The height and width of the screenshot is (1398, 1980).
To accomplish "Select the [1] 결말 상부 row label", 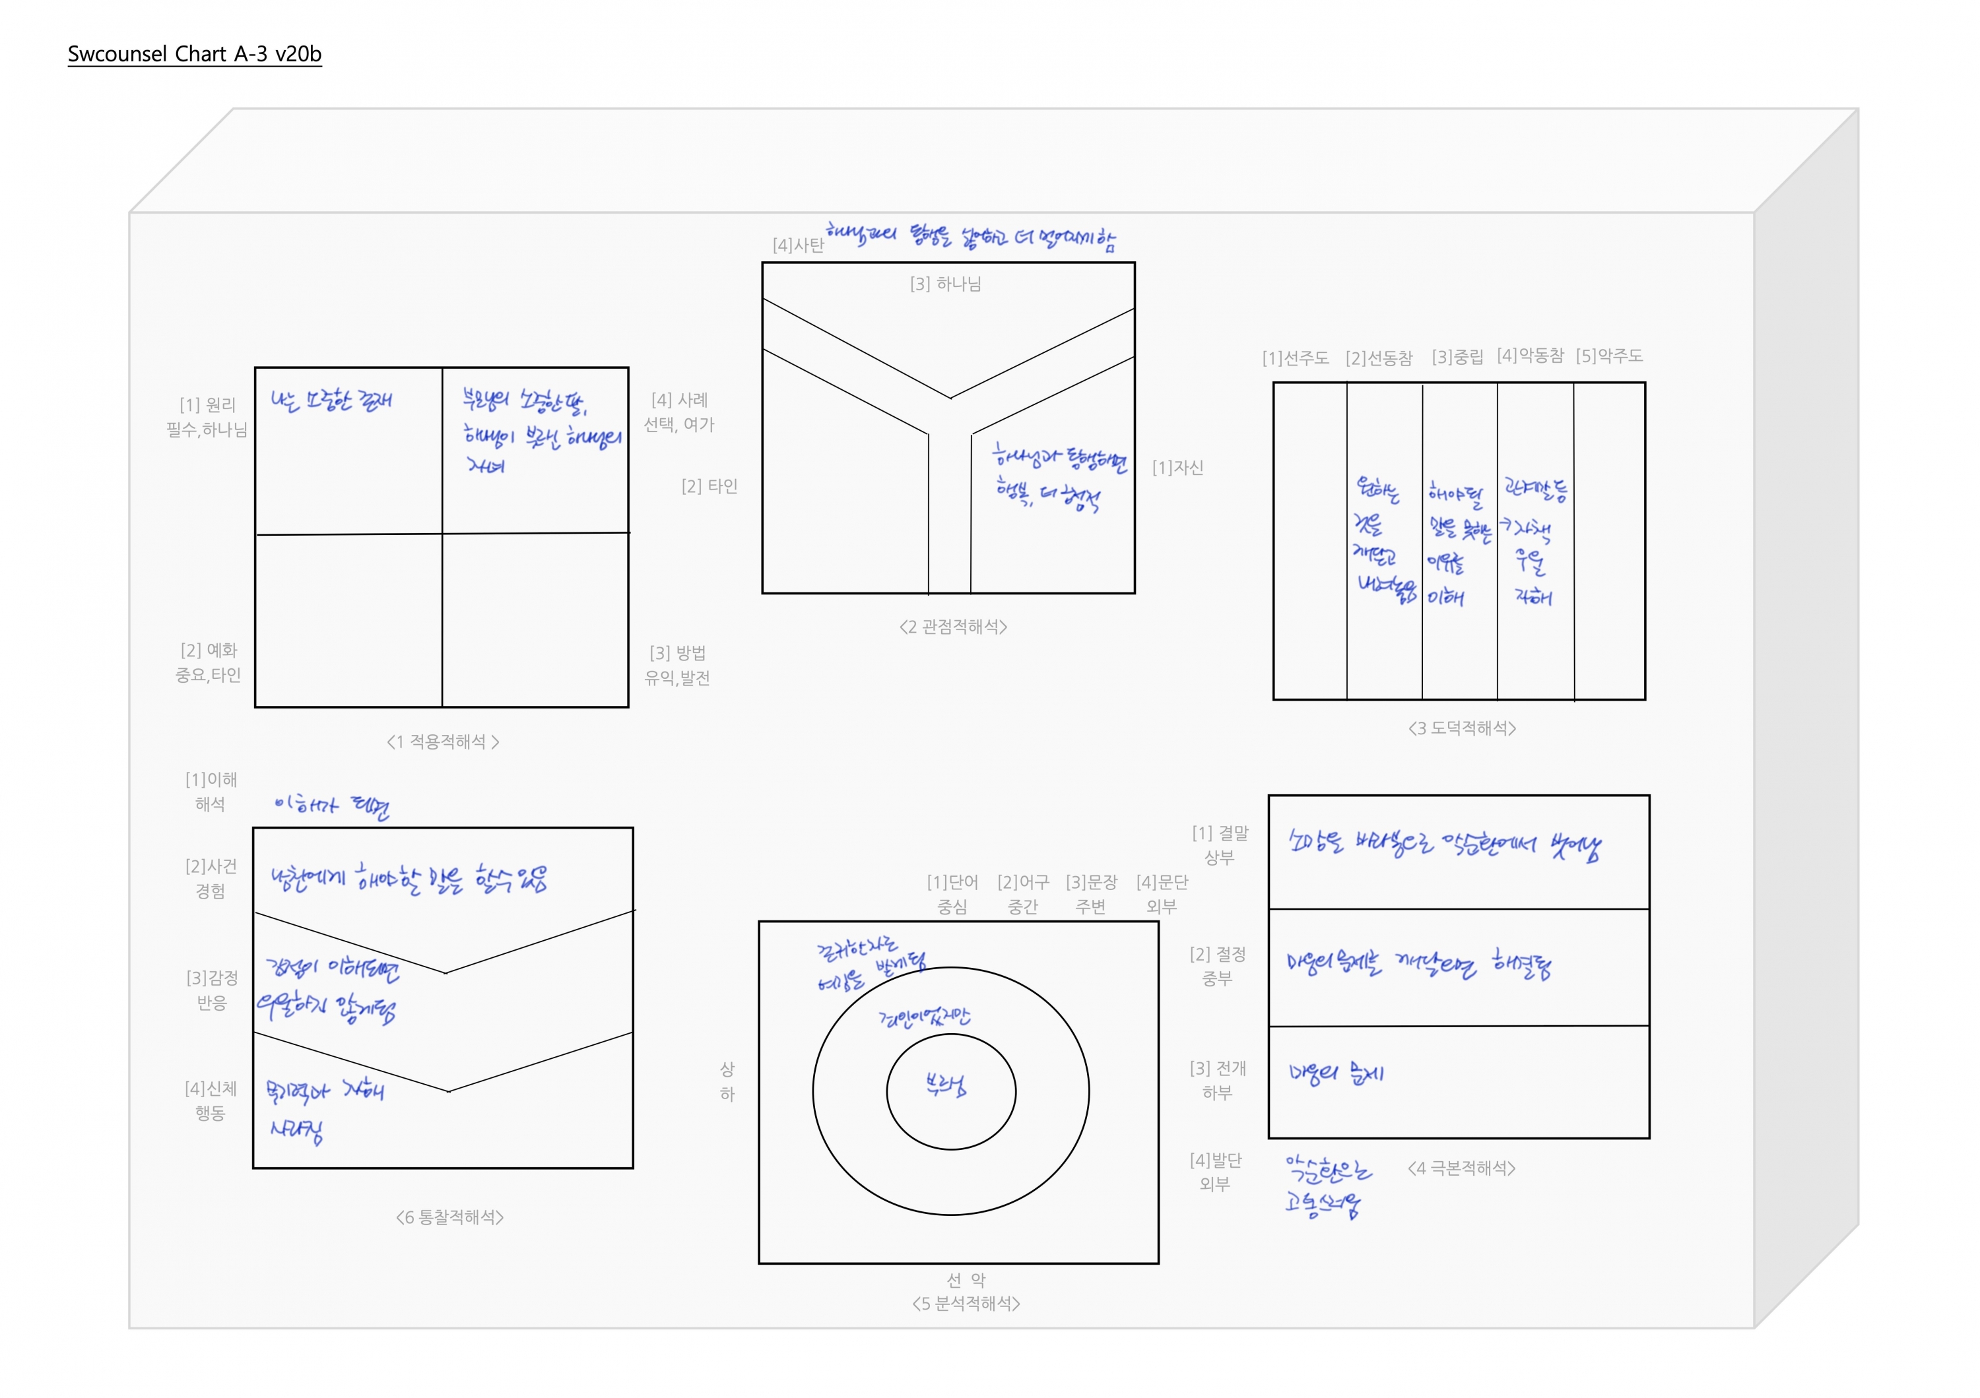I will [1220, 846].
